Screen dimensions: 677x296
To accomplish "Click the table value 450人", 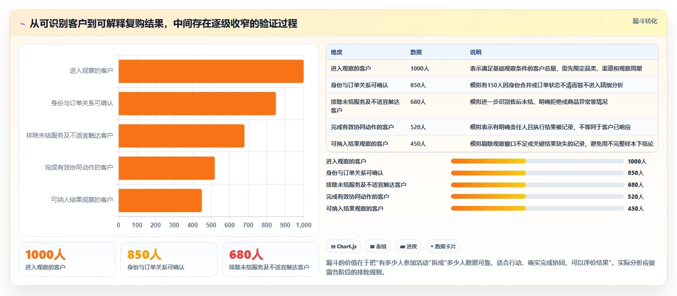I will click(418, 143).
